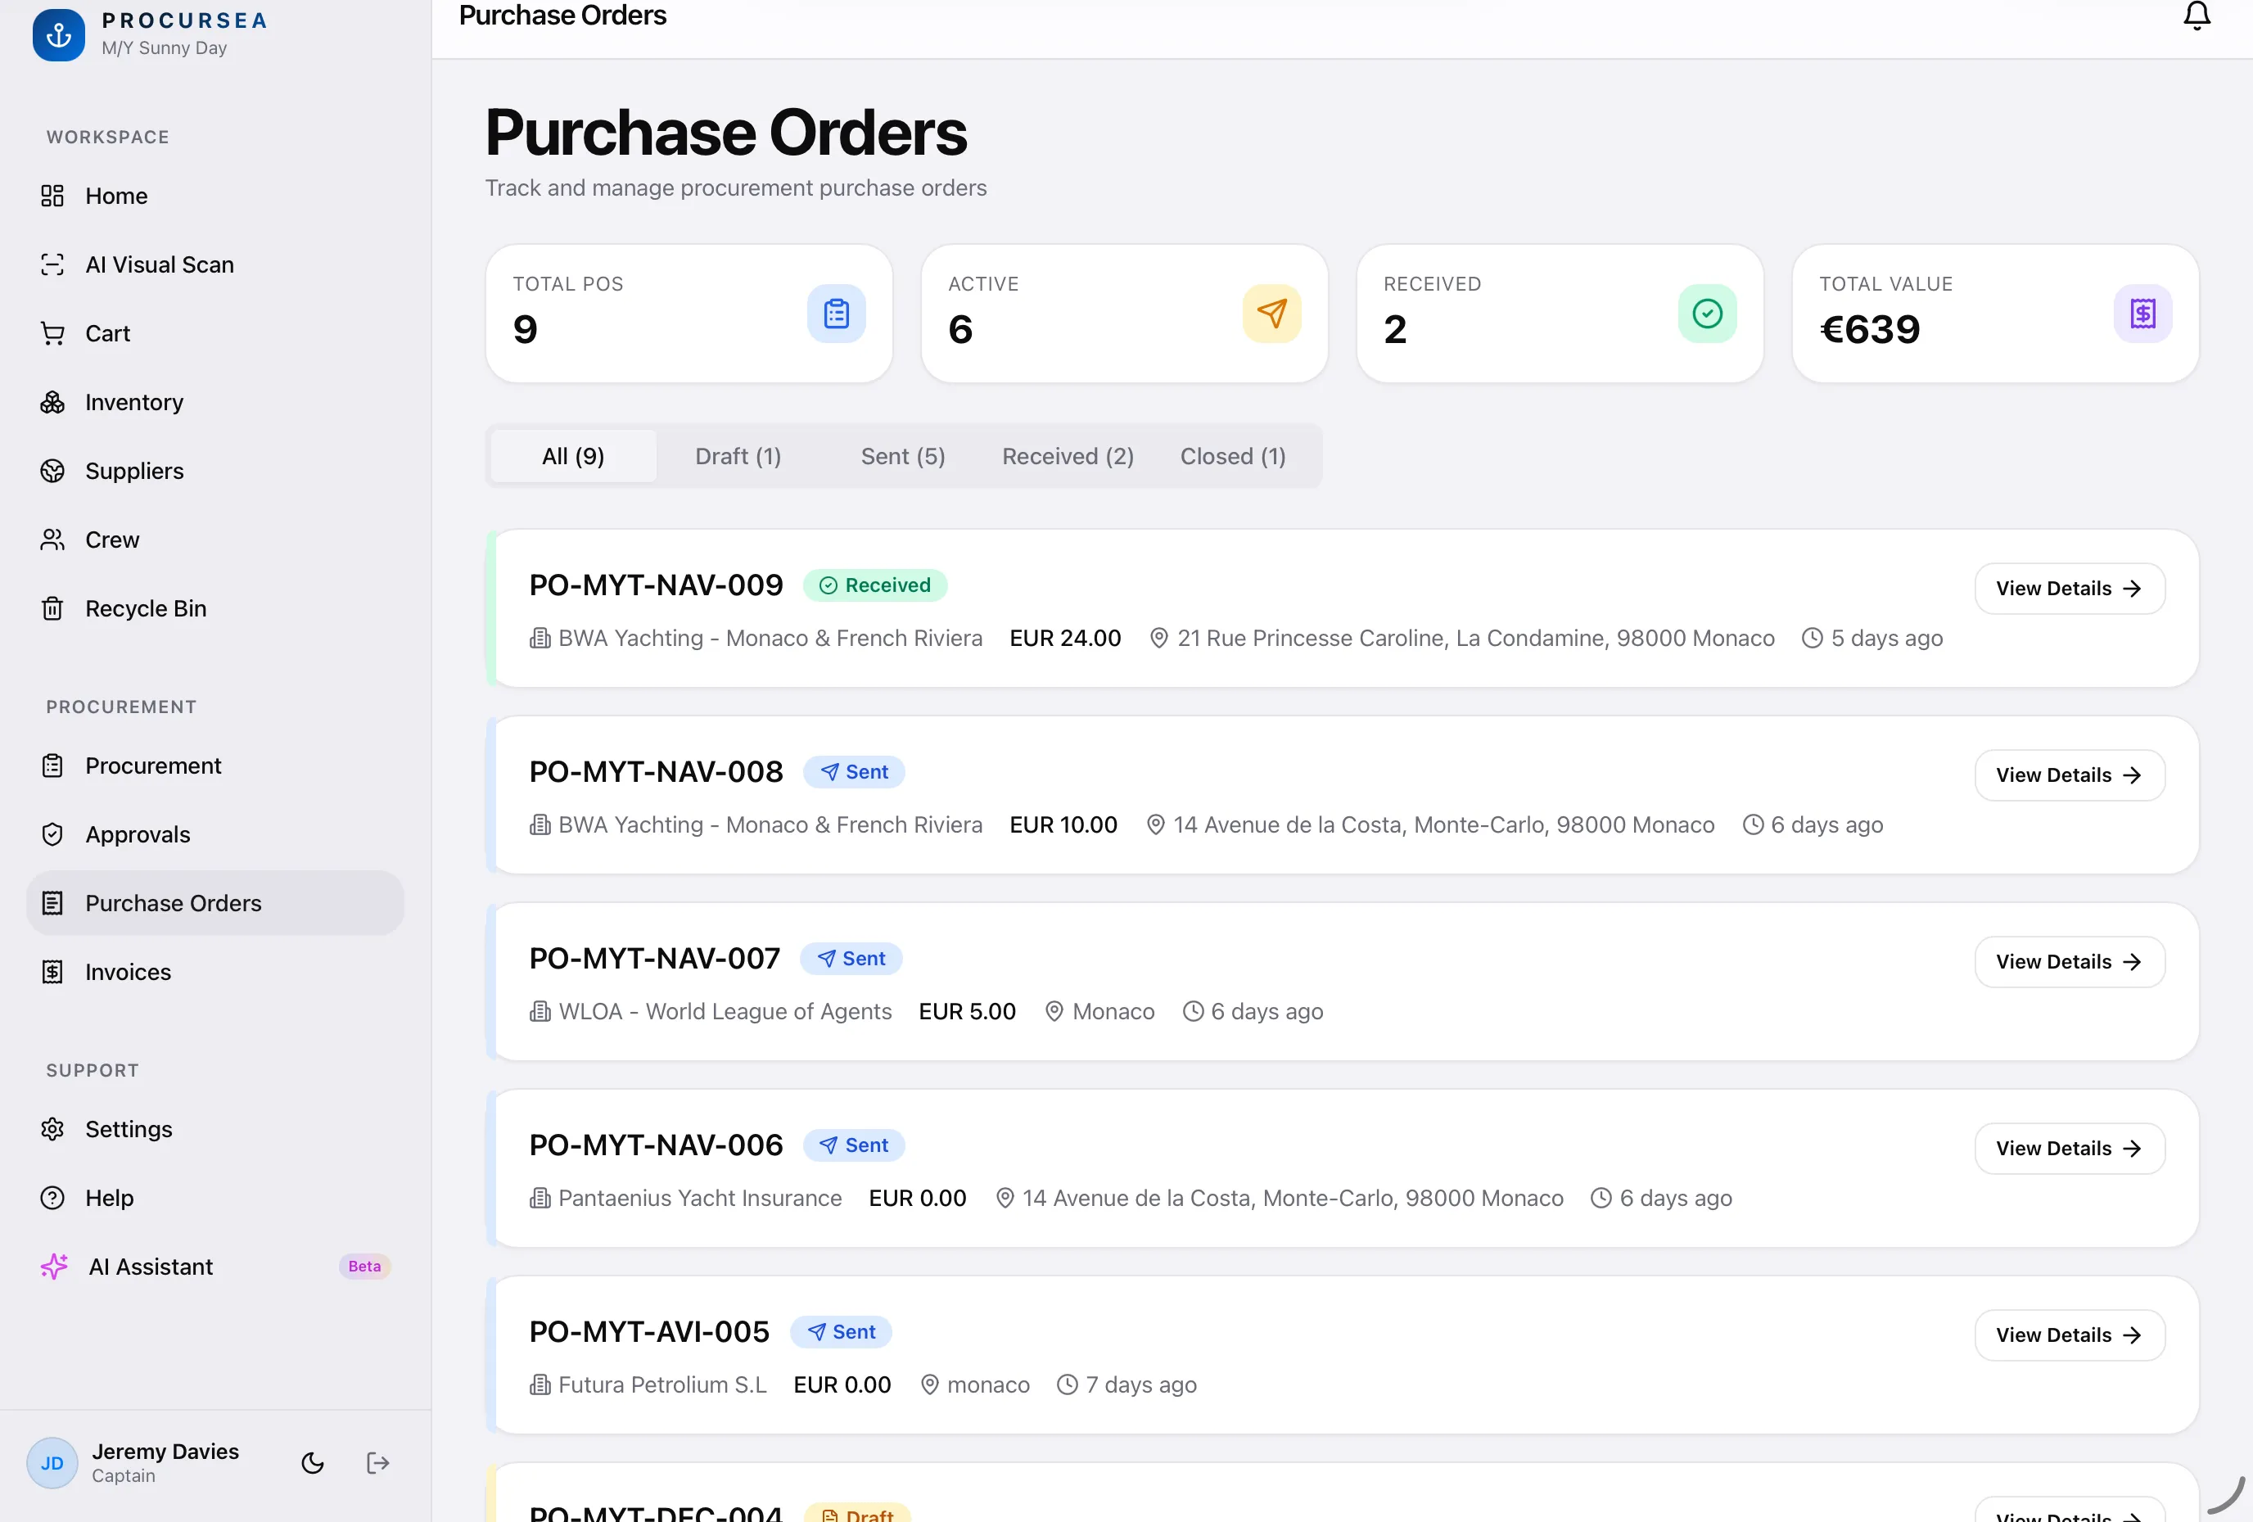2253x1522 pixels.
Task: Click the Help question mark icon
Action: pyautogui.click(x=52, y=1199)
